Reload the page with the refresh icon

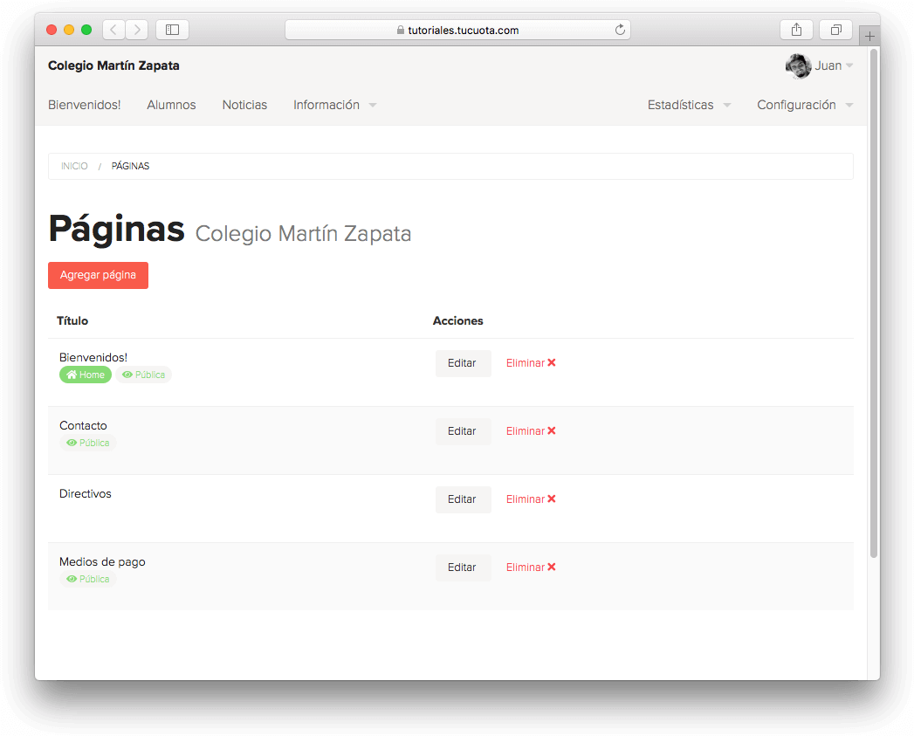coord(620,30)
